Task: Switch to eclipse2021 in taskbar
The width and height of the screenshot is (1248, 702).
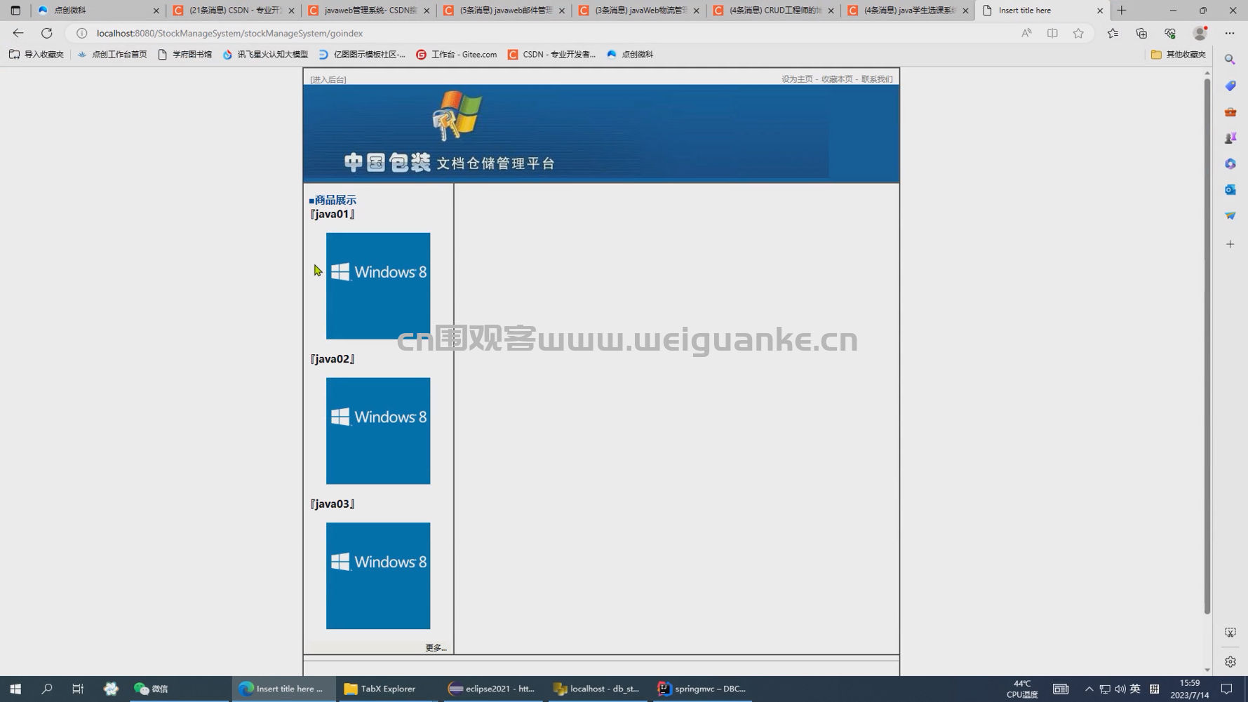Action: tap(492, 689)
